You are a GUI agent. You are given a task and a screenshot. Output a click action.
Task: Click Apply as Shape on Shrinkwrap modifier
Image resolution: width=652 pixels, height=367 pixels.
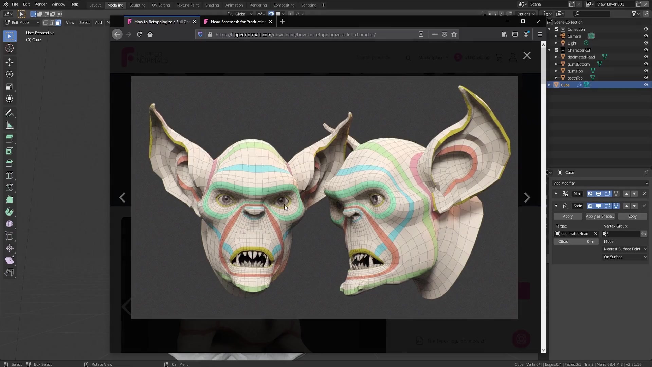click(x=600, y=216)
